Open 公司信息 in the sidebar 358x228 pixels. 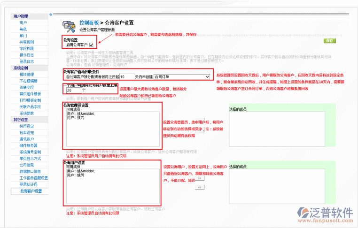click(x=27, y=165)
